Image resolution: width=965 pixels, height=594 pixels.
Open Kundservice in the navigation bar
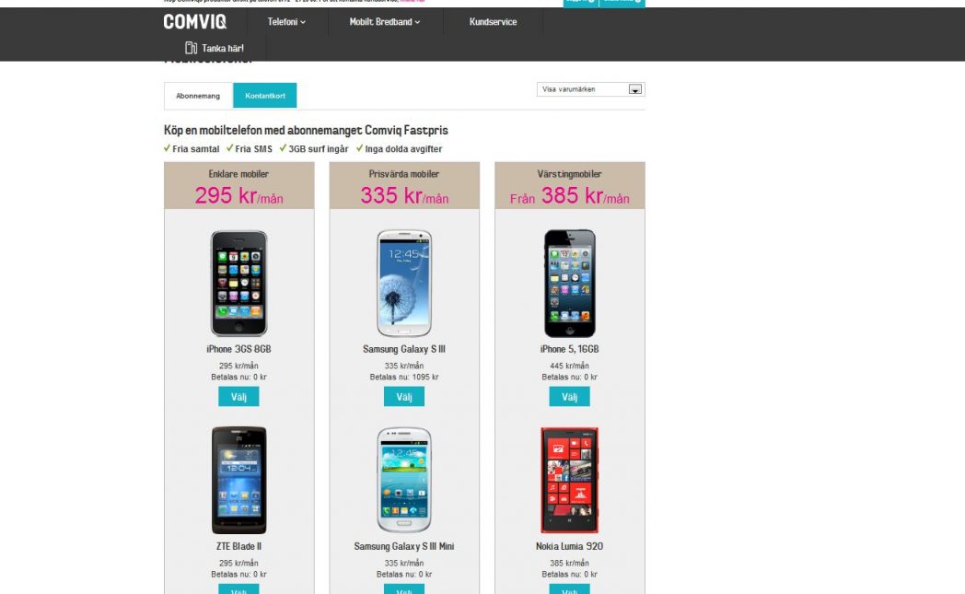pyautogui.click(x=493, y=22)
